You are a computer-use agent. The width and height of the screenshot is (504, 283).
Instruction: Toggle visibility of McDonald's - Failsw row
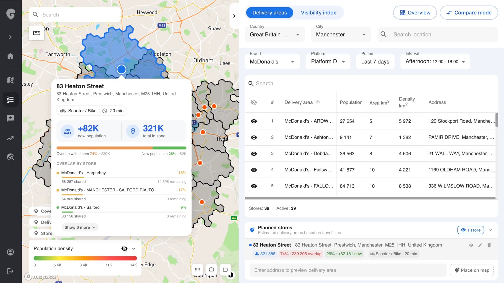254,170
